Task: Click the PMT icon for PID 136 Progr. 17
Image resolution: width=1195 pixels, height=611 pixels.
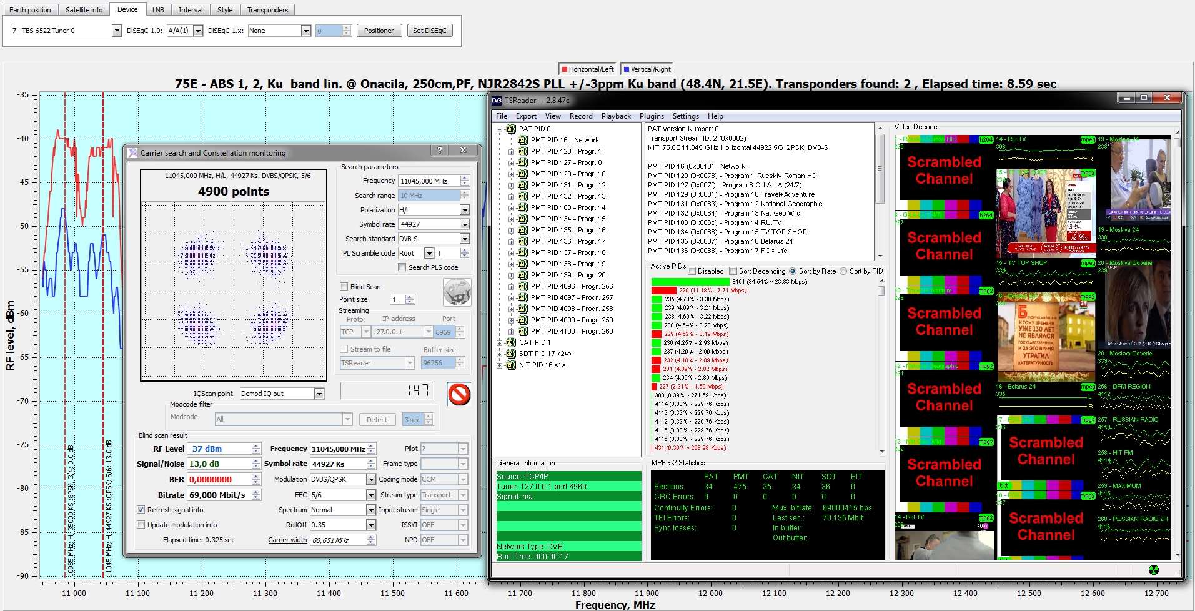Action: 523,241
